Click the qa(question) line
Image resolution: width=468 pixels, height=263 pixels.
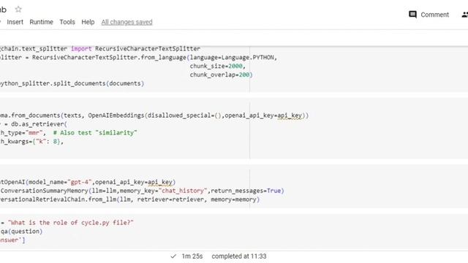21,231
